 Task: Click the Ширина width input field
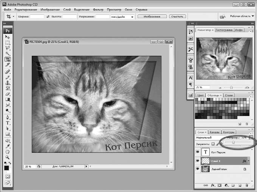(x=37, y=17)
